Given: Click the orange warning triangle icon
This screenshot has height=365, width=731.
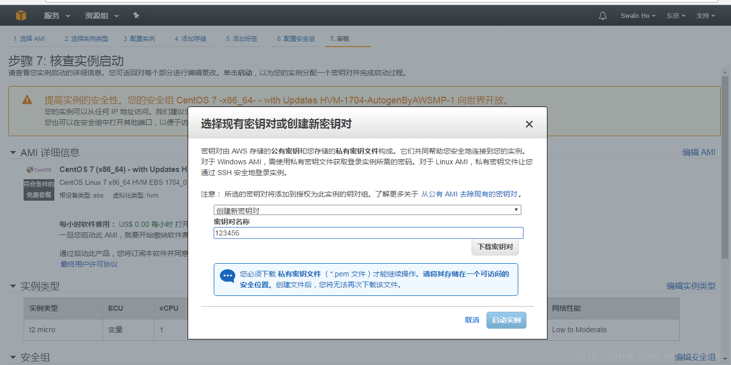Looking at the screenshot, I should [x=27, y=100].
